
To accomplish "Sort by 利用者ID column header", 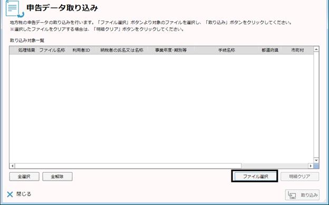I will (81, 50).
